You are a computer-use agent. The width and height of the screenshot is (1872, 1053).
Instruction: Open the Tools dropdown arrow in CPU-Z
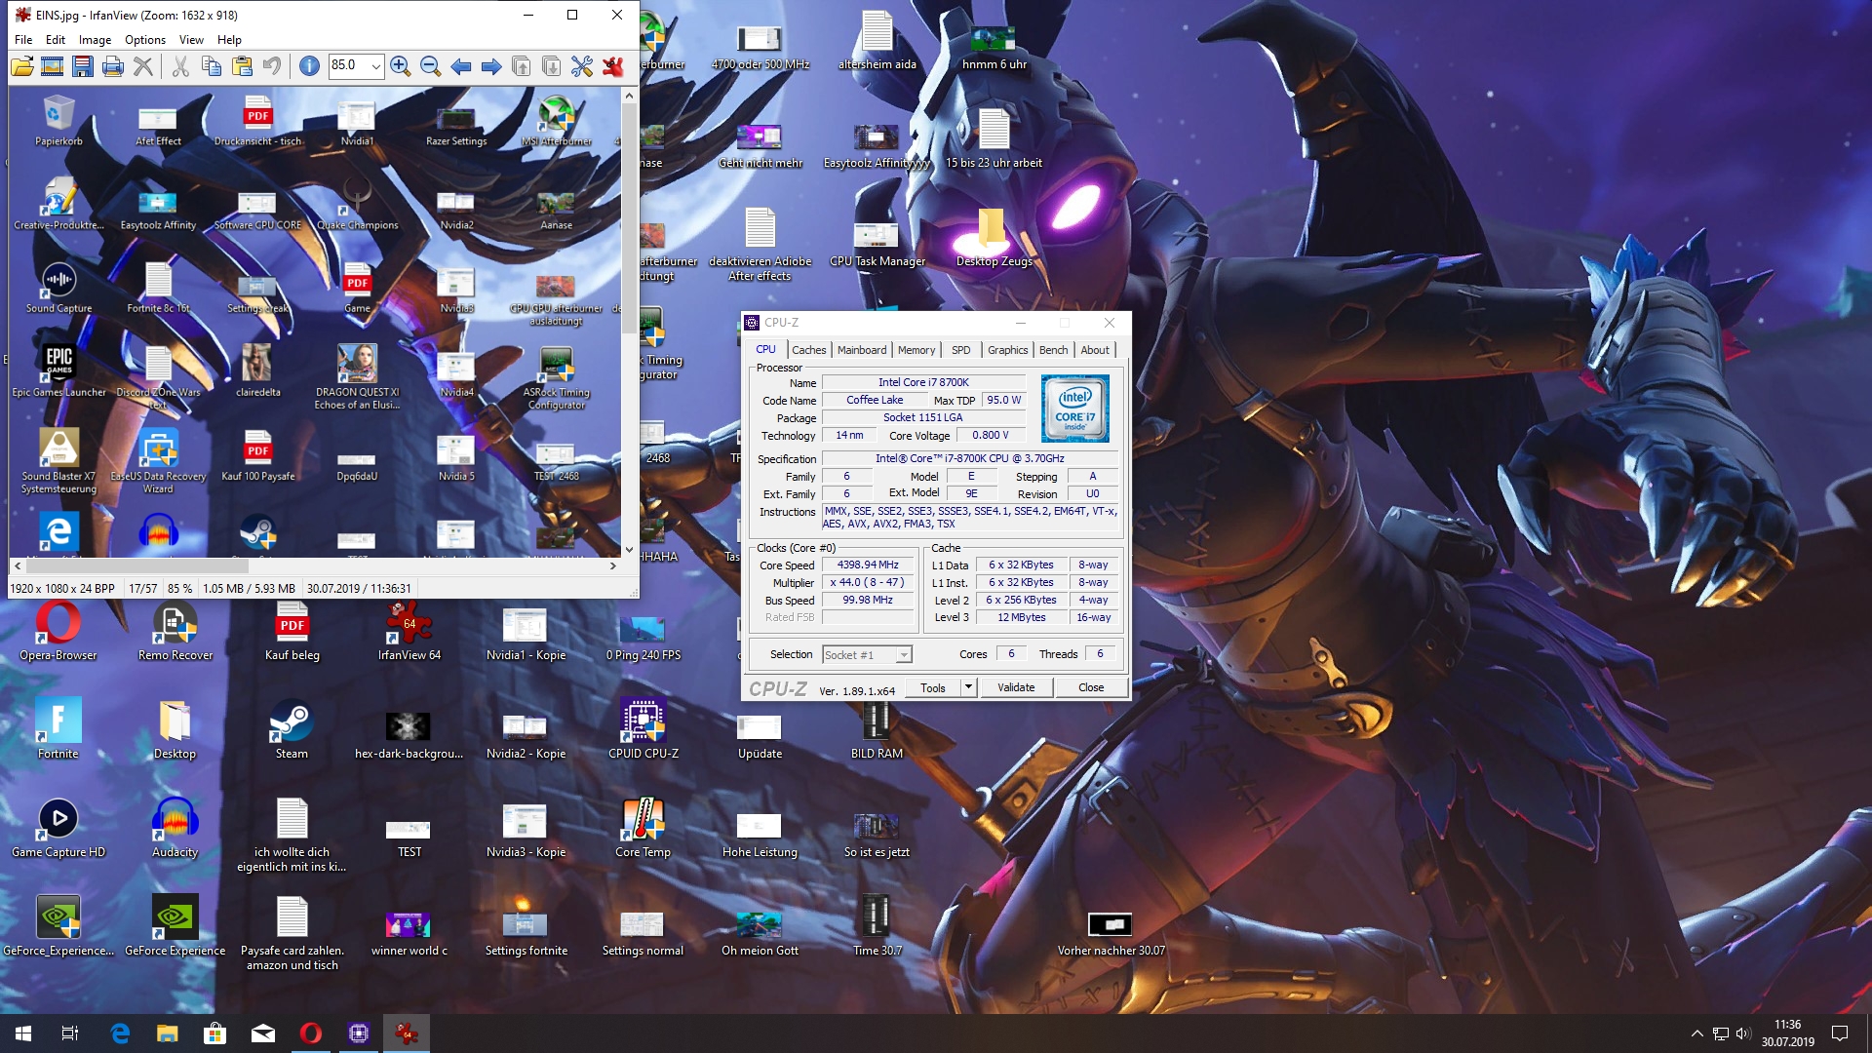coord(968,687)
